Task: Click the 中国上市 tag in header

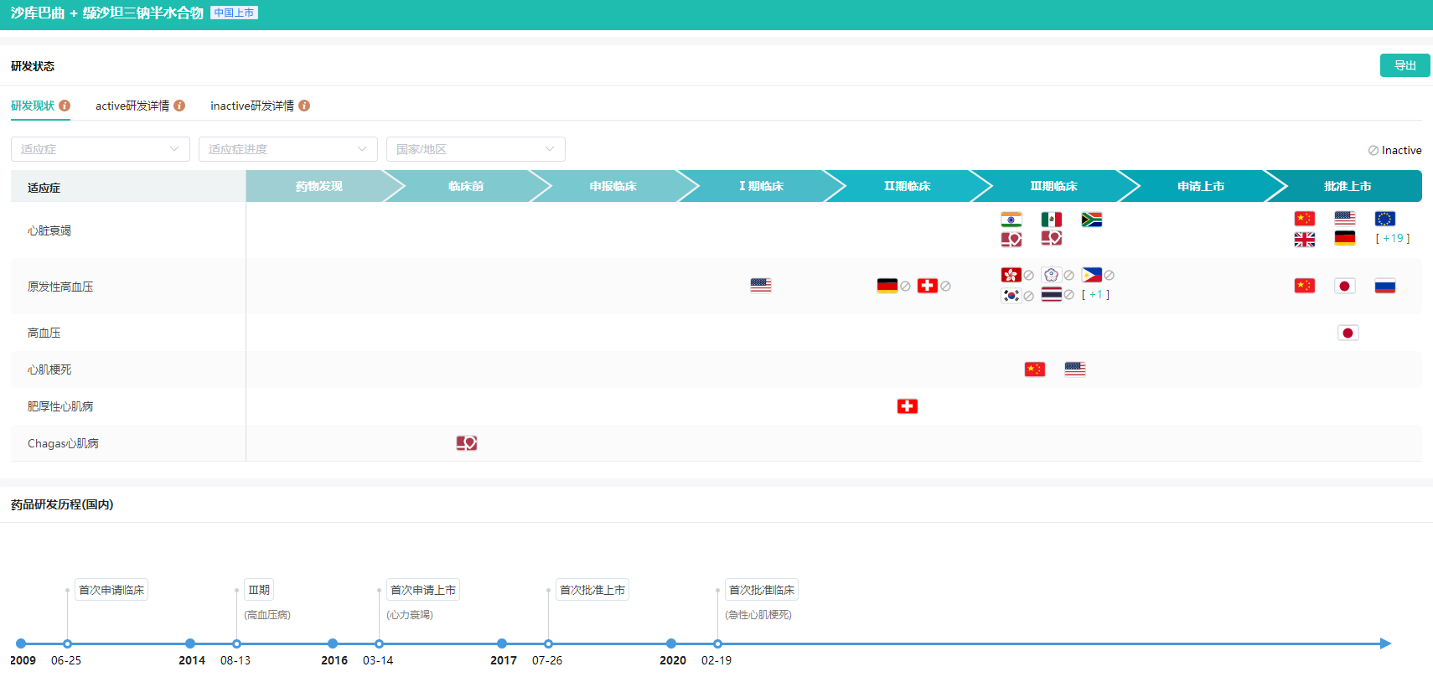Action: (234, 13)
